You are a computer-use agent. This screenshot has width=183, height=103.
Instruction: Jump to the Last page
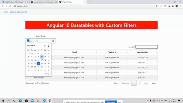[x=154, y=83]
